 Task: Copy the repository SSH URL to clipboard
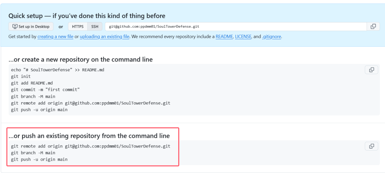[373, 27]
